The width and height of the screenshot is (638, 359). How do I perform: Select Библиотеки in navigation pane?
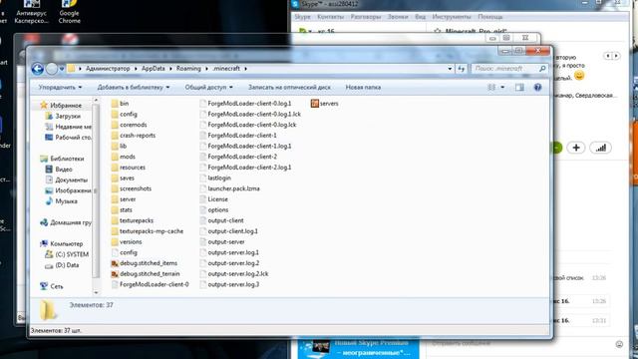click(62, 159)
